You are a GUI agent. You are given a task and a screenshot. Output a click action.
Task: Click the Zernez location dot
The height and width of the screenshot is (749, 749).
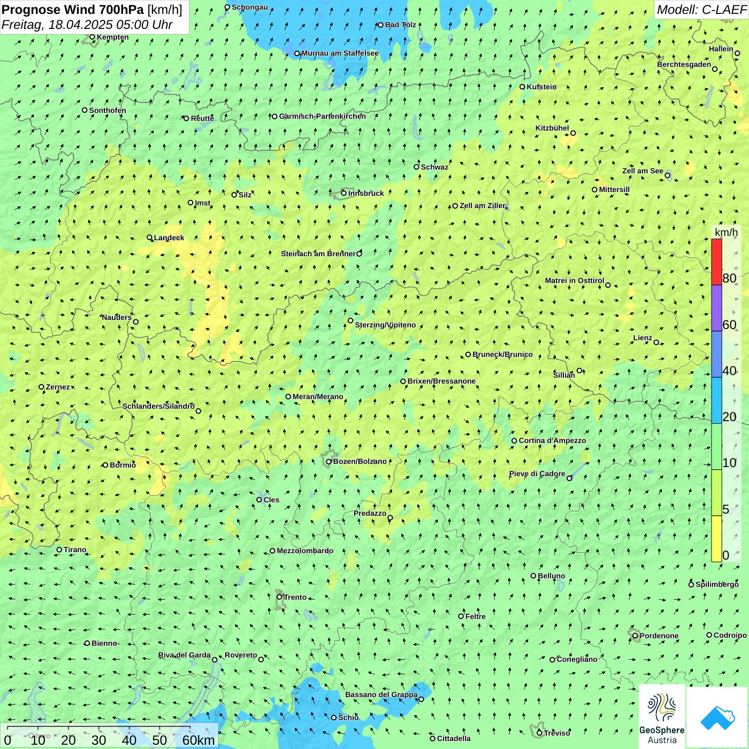(41, 387)
